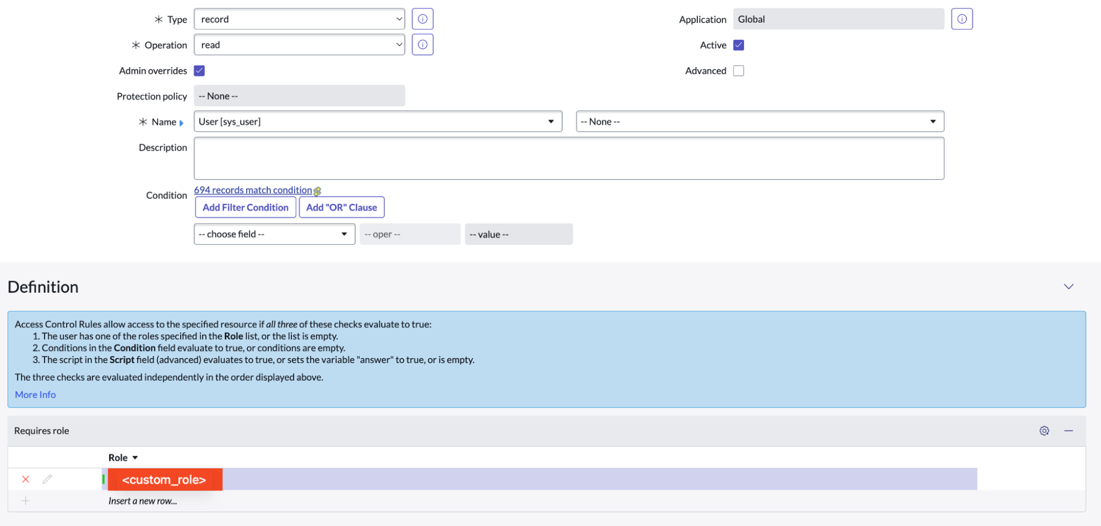
Task: Toggle the Active checkbox
Action: pyautogui.click(x=739, y=45)
